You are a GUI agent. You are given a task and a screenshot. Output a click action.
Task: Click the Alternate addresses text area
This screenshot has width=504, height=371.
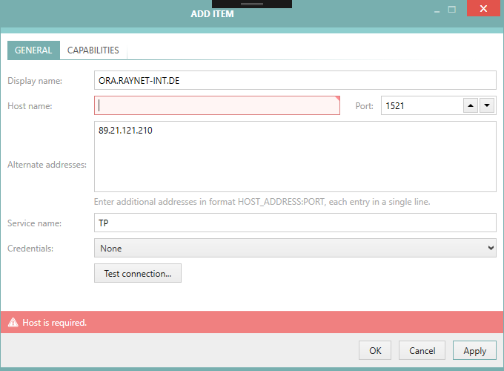click(295, 157)
